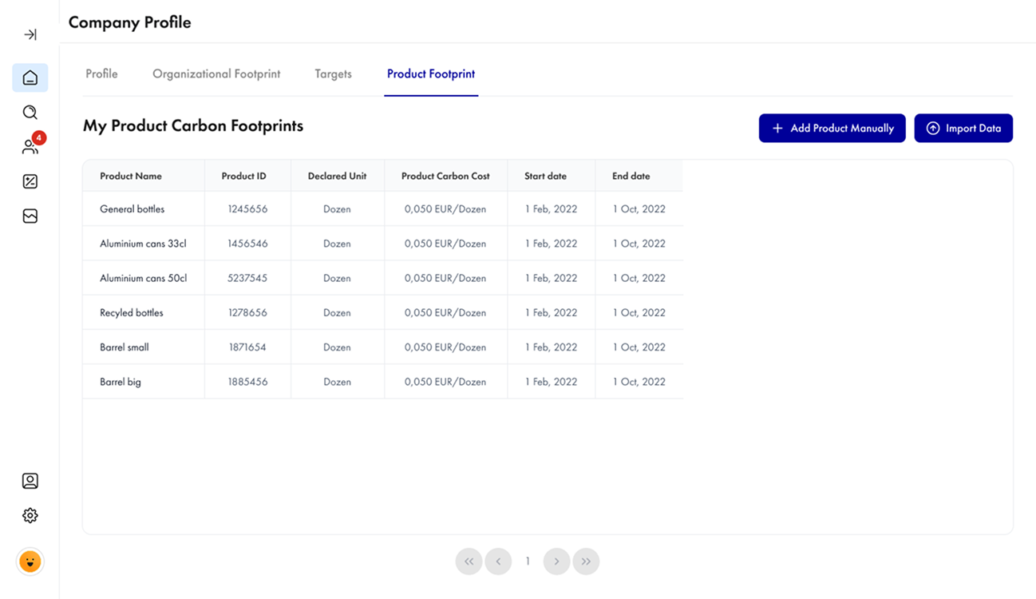Click product ID 1245656
This screenshot has width=1036, height=599.
click(247, 209)
